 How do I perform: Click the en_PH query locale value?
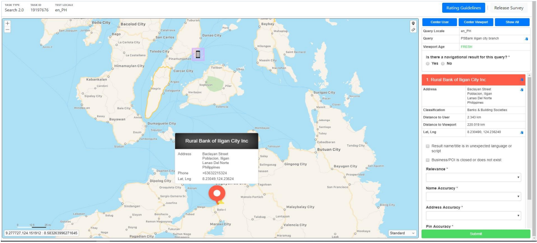(466, 31)
